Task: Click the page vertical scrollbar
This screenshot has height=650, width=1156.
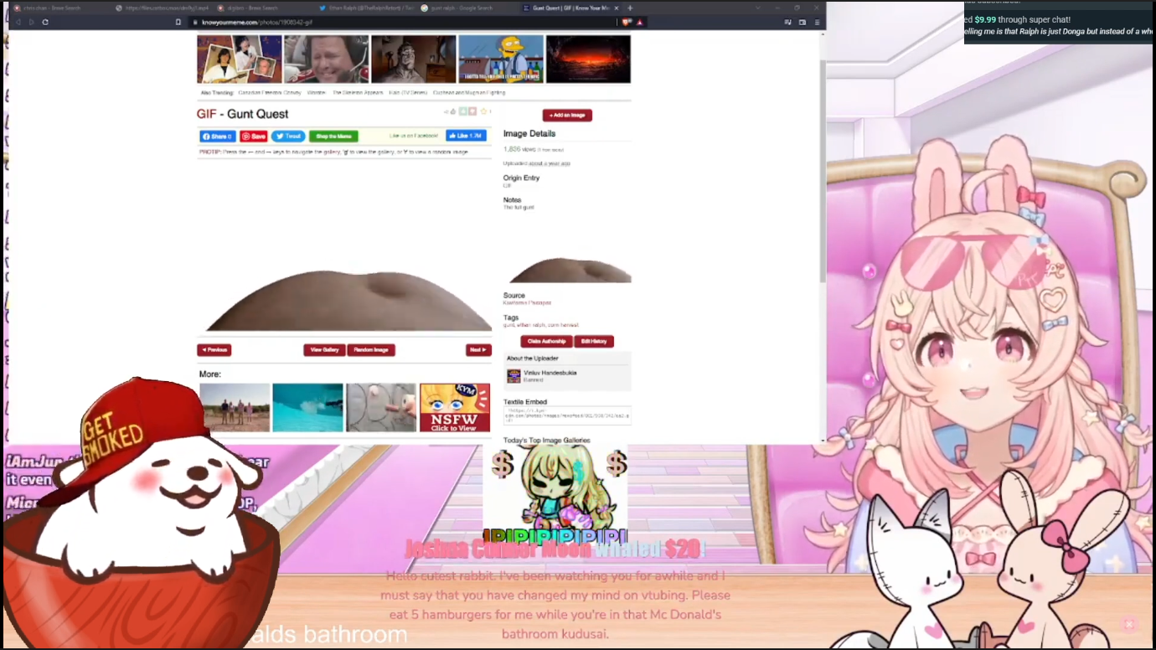Action: pos(823,172)
